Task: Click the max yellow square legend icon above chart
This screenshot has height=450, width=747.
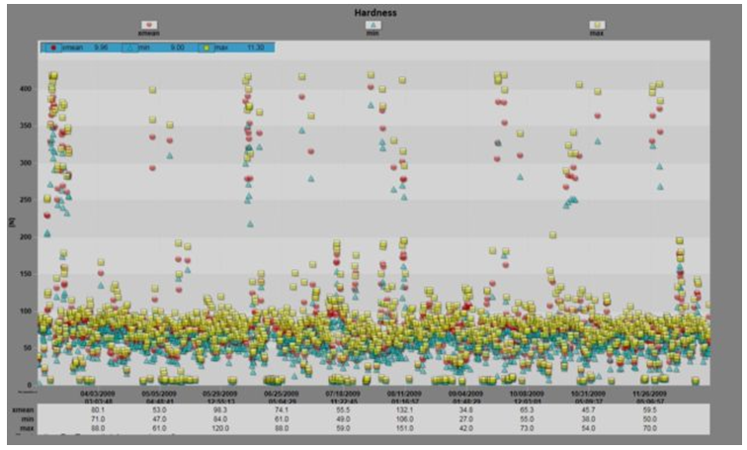Action: [x=597, y=25]
